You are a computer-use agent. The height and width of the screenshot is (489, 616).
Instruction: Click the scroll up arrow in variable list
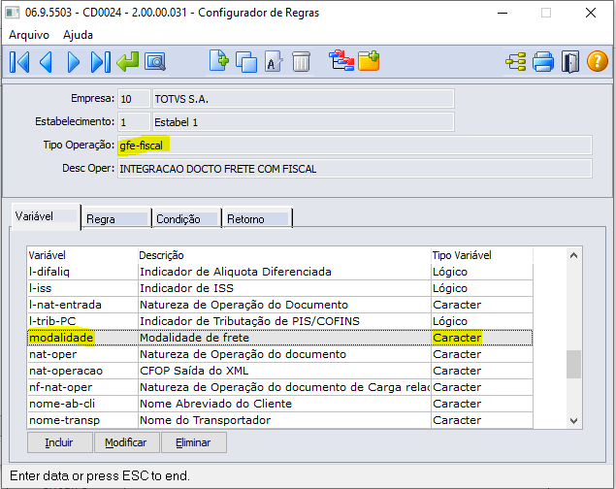coord(573,255)
